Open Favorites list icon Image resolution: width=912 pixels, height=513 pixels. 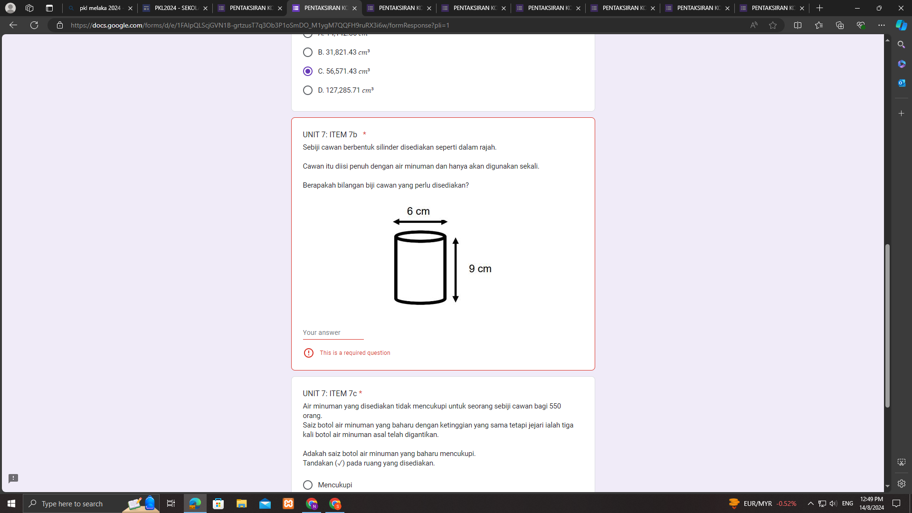[818, 25]
